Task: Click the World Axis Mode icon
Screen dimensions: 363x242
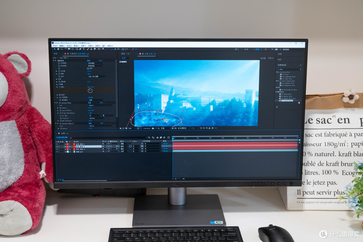Action: 115,49
